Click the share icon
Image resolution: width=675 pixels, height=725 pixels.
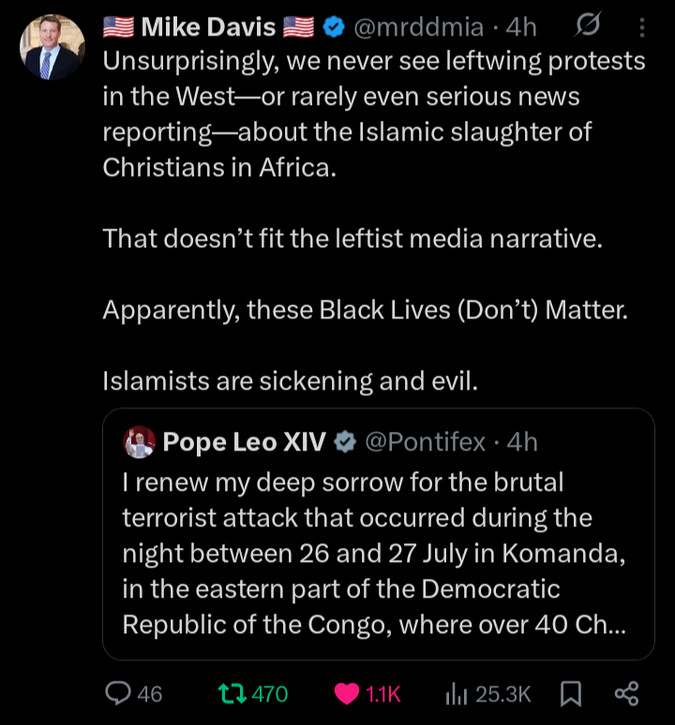625,693
